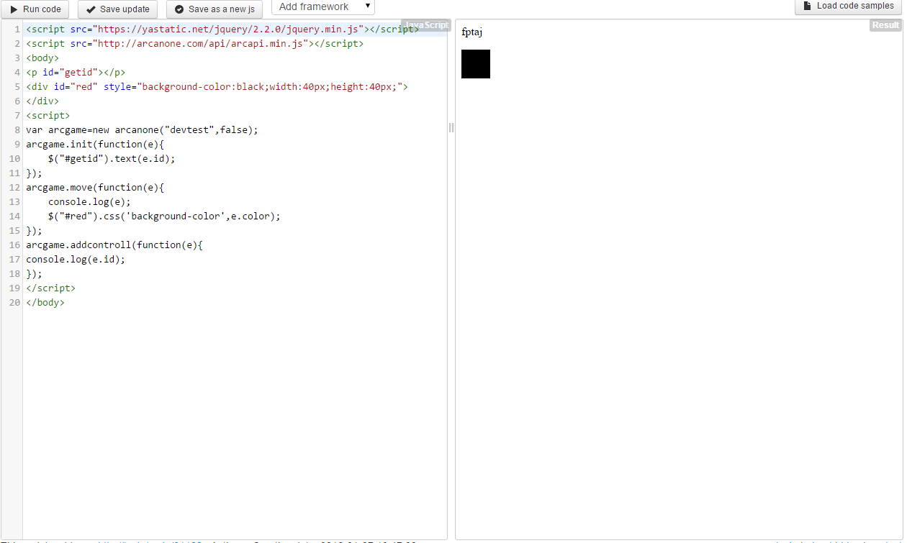Click the arcgame.init(function(e){ line
907x543 pixels.
95,145
